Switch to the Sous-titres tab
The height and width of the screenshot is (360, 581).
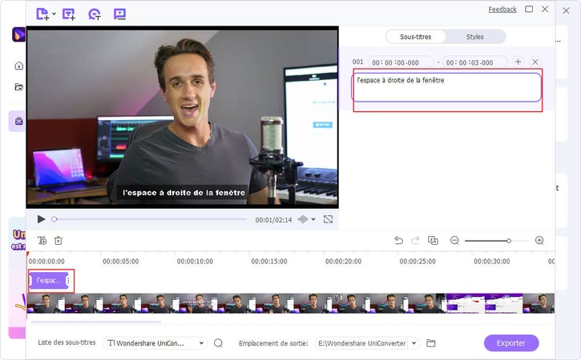[x=415, y=37]
